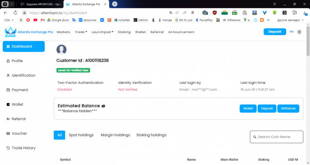Open the LTC price ticker extension

[x=235, y=13]
